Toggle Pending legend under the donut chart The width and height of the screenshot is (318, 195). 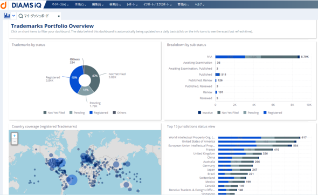point(77,113)
